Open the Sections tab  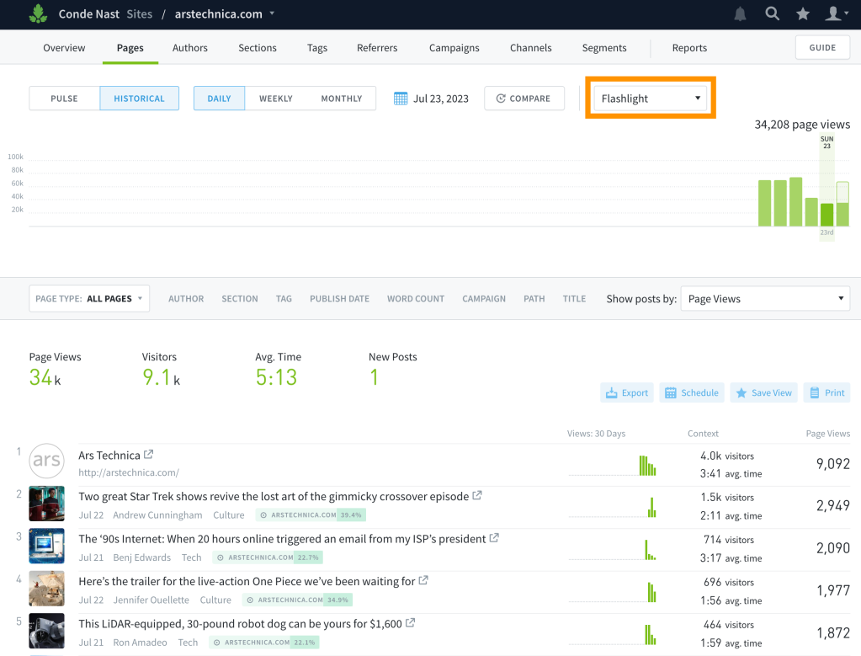[x=258, y=48]
